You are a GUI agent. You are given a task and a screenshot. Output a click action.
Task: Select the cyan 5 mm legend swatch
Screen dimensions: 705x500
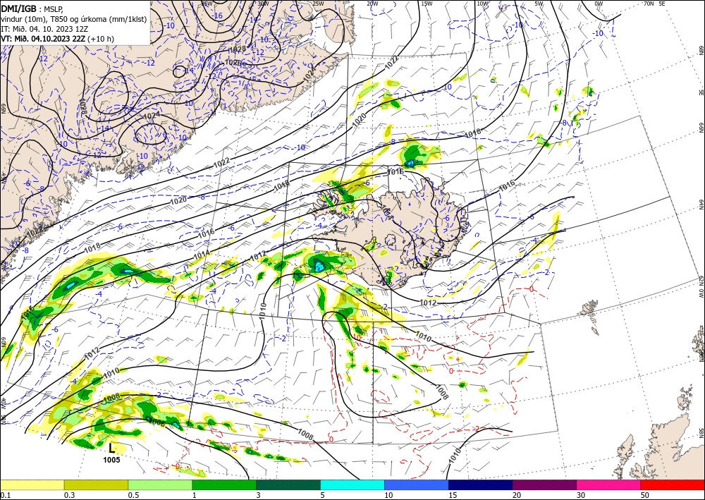point(352,484)
